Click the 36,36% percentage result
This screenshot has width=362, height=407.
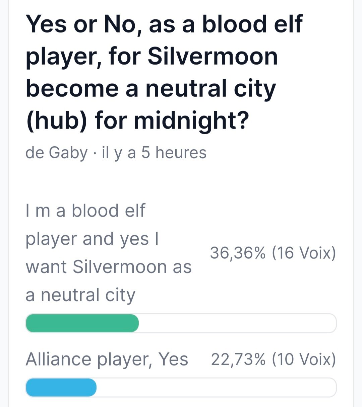tap(238, 253)
